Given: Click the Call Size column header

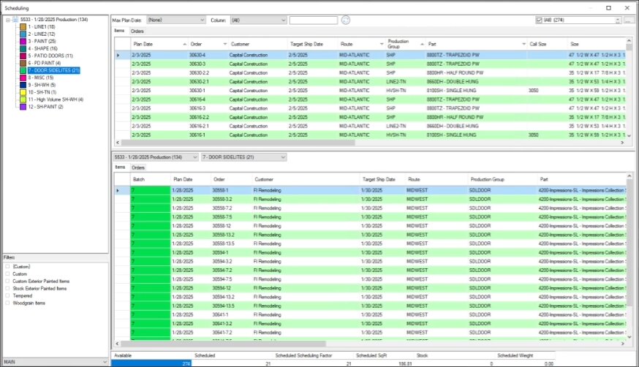Looking at the screenshot, I should pos(547,44).
